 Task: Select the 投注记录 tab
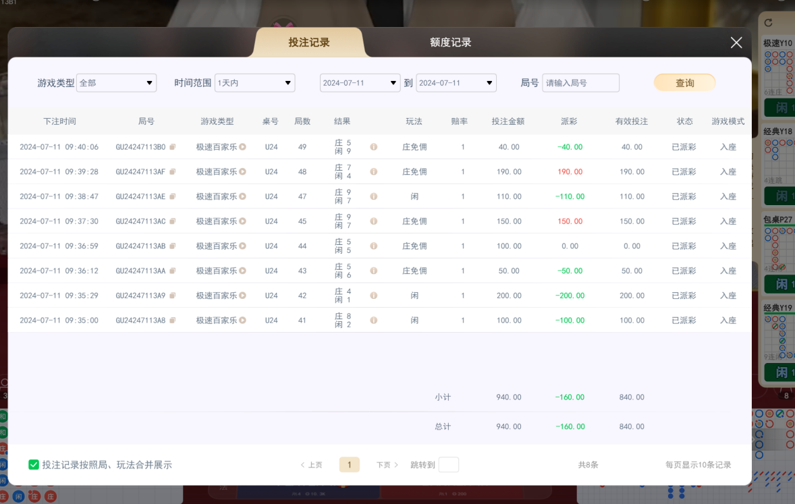coord(308,42)
